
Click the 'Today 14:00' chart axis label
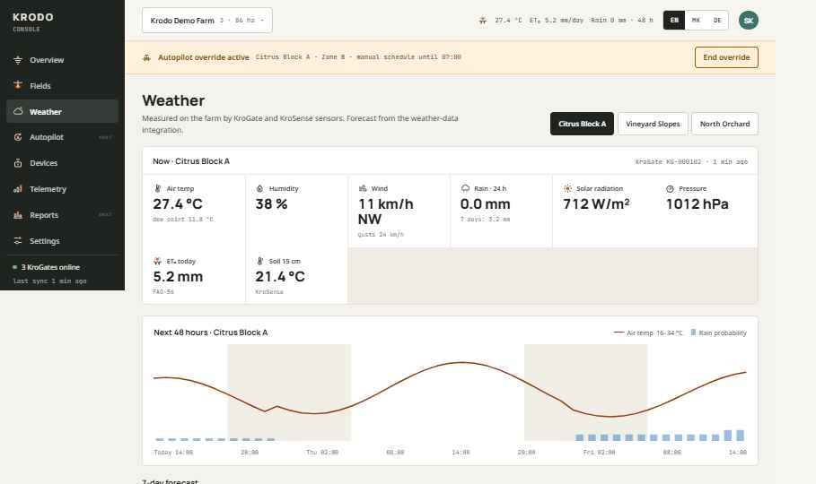pos(173,453)
